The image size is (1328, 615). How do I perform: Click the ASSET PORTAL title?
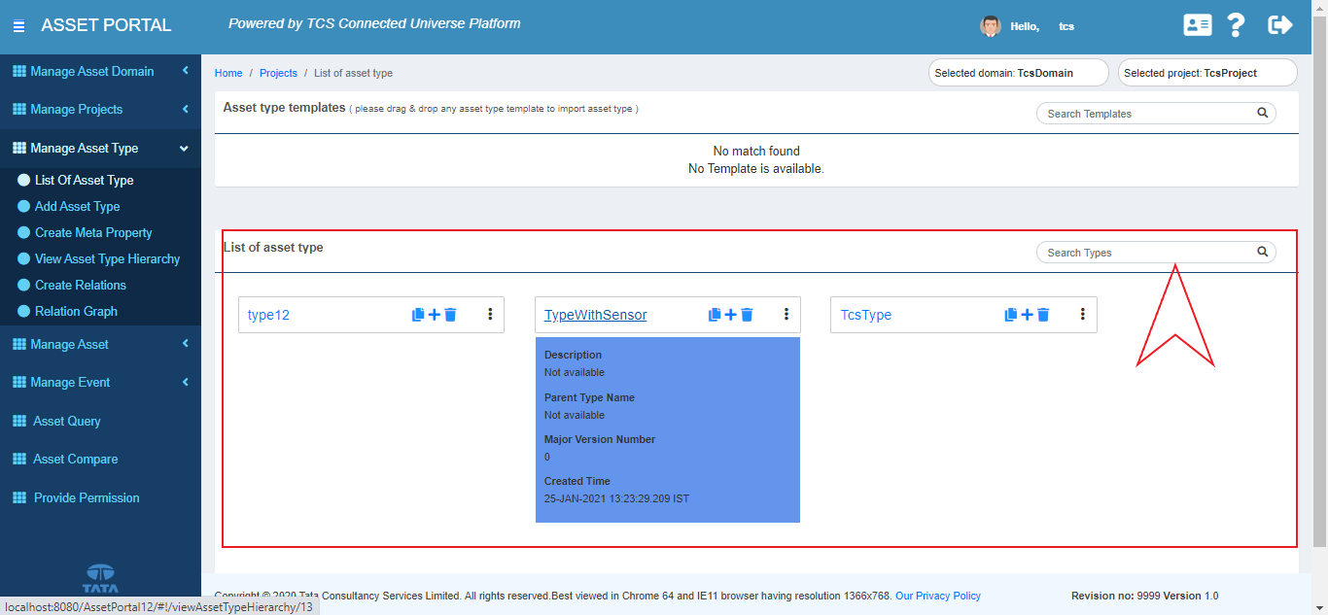click(x=106, y=25)
